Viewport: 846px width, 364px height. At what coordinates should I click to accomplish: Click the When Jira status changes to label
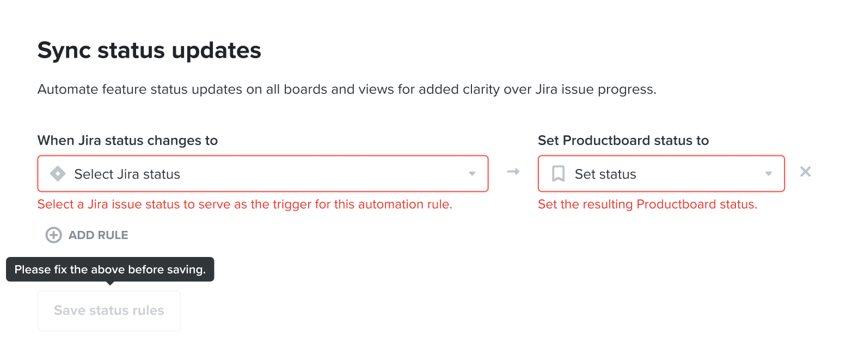[127, 140]
